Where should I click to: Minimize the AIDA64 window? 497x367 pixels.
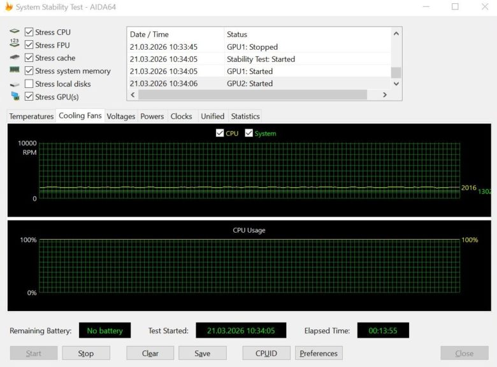[x=426, y=6]
